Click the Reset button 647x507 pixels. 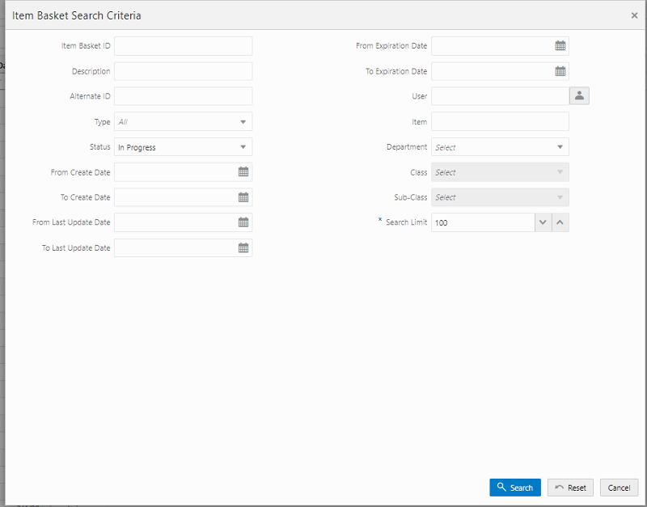[570, 488]
